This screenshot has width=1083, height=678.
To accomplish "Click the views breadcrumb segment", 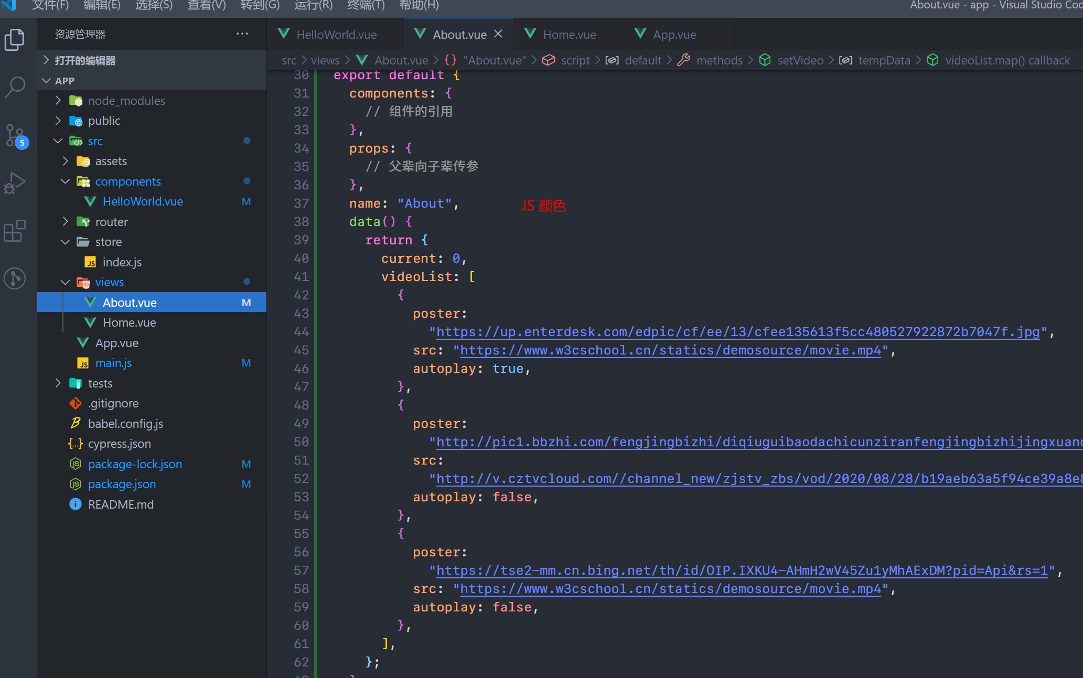I will tap(325, 60).
